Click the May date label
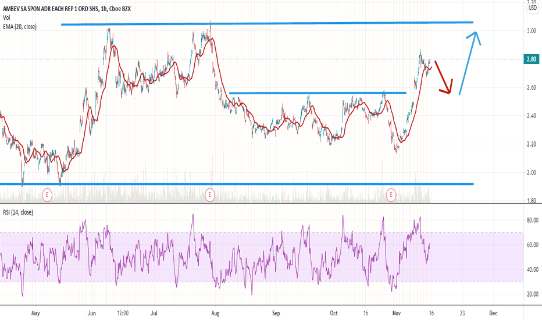The width and height of the screenshot is (542, 320). coord(35,314)
